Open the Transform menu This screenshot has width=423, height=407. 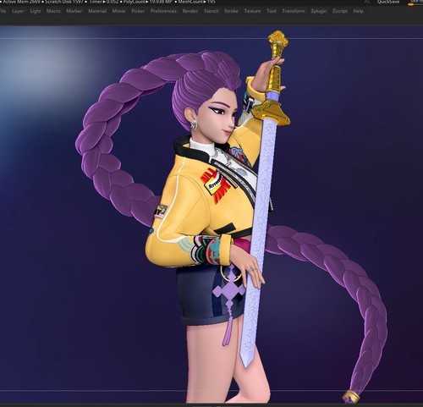click(x=294, y=11)
